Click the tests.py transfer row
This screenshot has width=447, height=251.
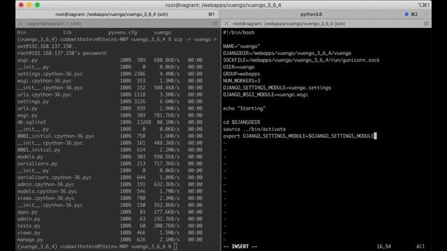(x=110, y=226)
